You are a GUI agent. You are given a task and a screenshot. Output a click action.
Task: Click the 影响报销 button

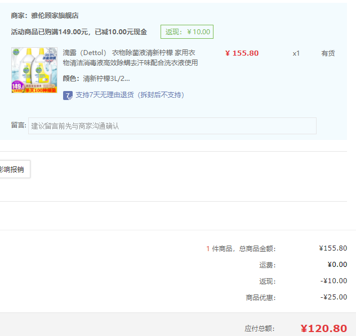click(x=14, y=169)
